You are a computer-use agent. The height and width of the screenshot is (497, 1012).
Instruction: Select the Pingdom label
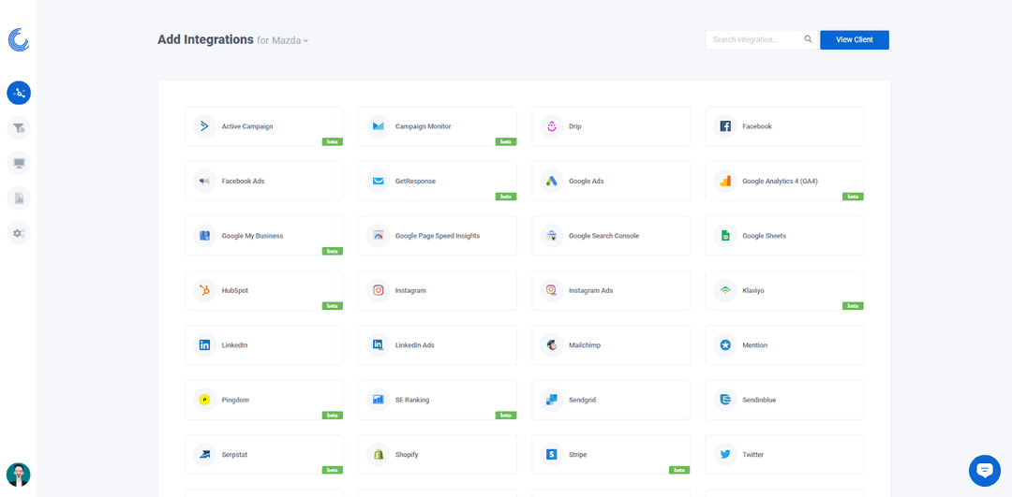pos(235,401)
